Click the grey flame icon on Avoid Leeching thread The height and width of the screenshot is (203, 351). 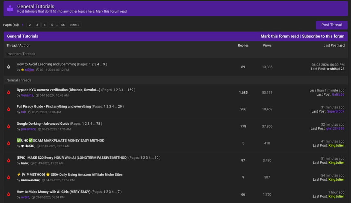tap(8, 67)
